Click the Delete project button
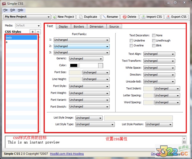The image size is (192, 159). (129, 17)
